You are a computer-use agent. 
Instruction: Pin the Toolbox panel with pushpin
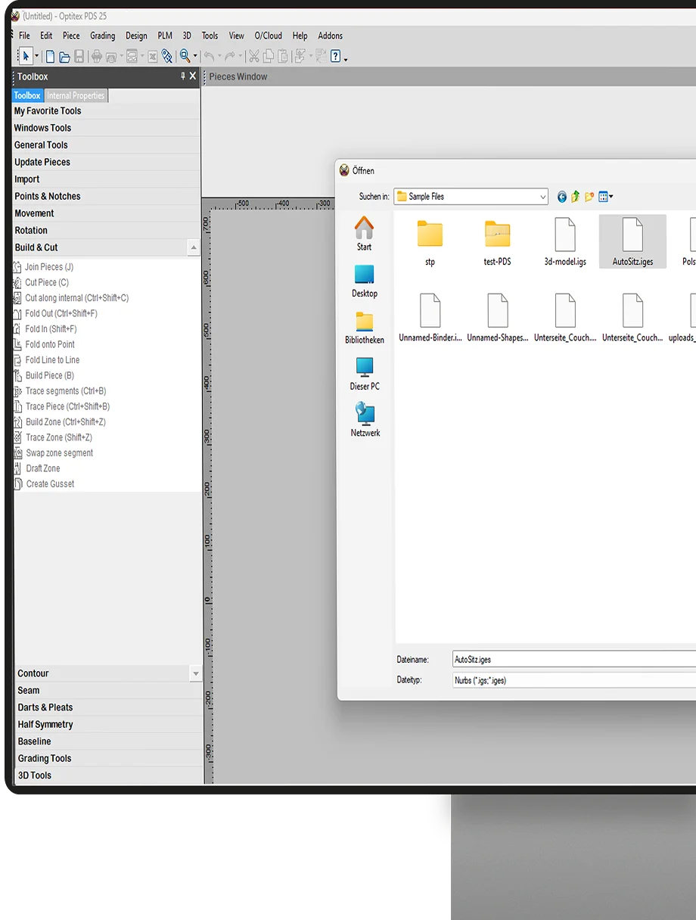coord(182,76)
